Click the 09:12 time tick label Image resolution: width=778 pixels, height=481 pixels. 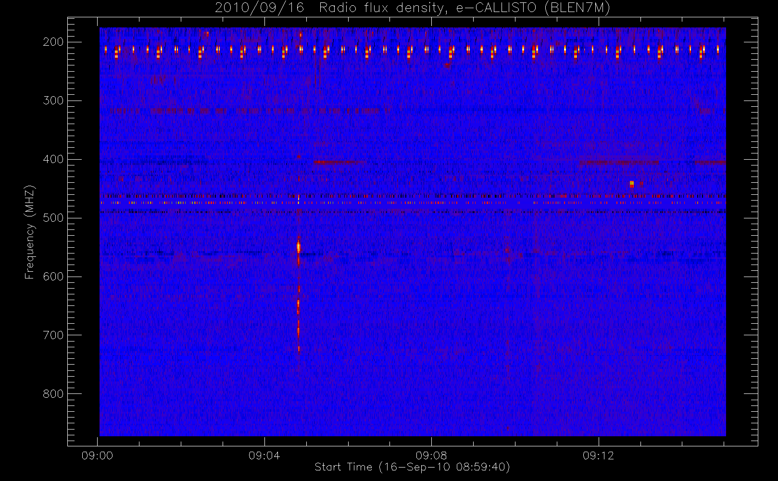[598, 456]
